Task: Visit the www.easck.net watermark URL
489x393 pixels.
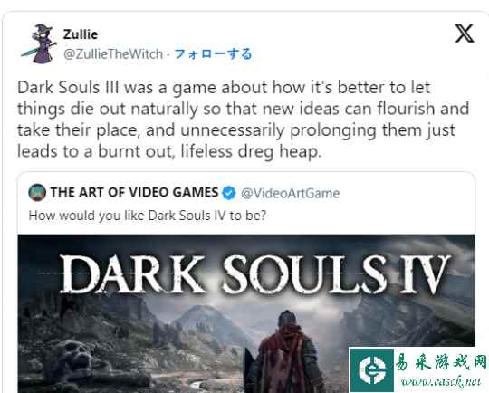Action: click(441, 381)
